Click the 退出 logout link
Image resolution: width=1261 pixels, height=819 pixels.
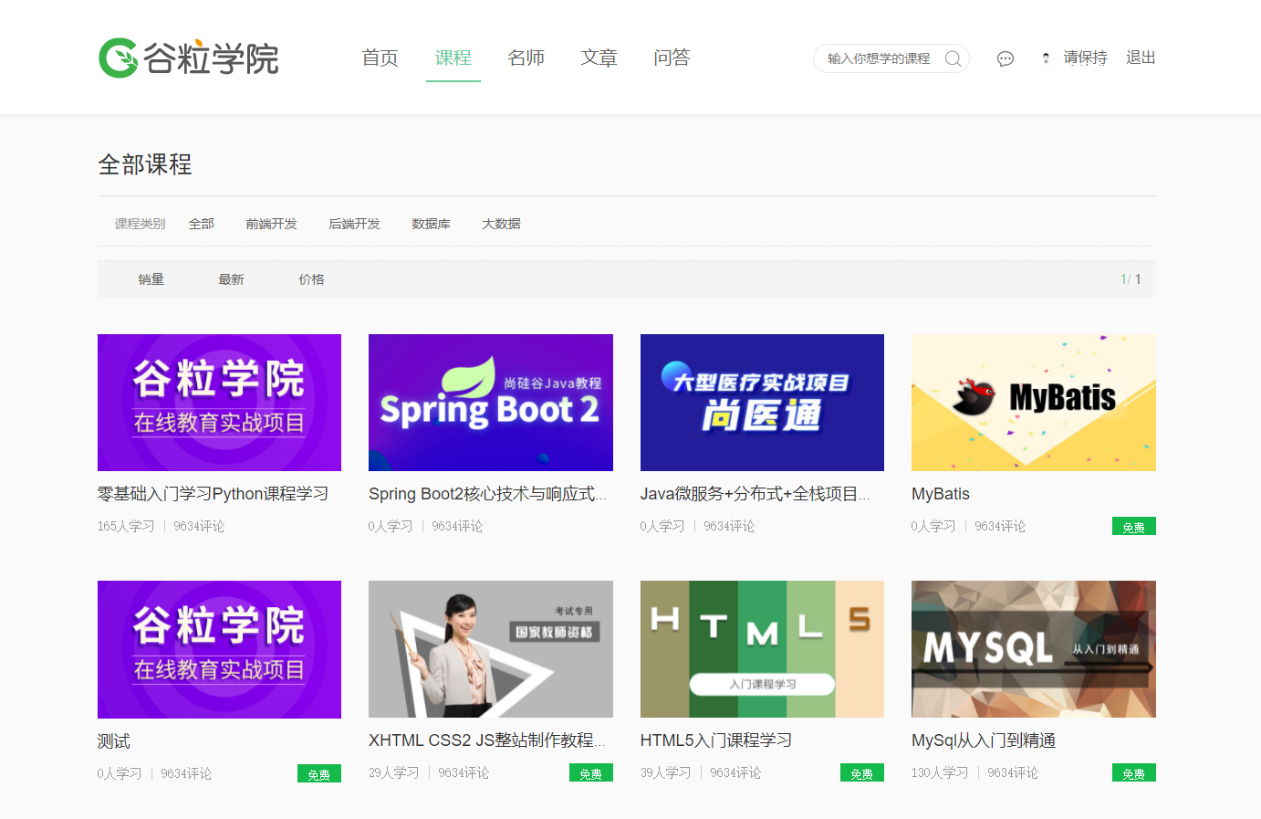(1141, 58)
